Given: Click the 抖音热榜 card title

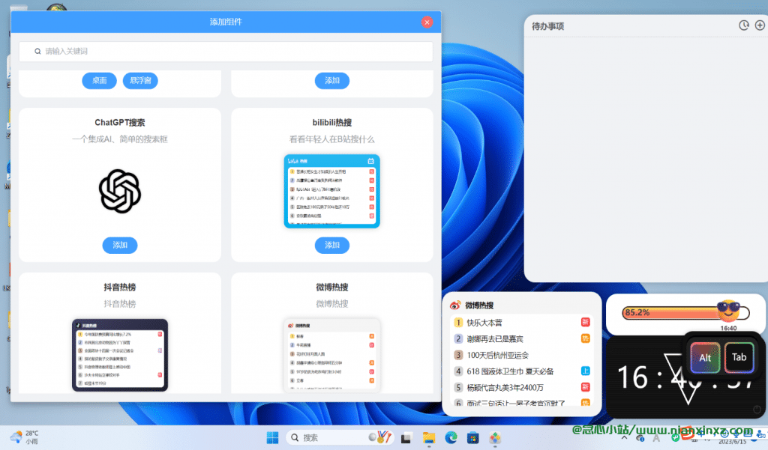Looking at the screenshot, I should pos(120,287).
